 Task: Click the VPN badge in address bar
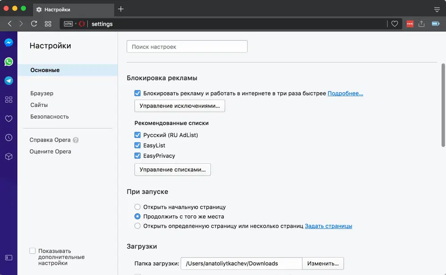coord(68,24)
